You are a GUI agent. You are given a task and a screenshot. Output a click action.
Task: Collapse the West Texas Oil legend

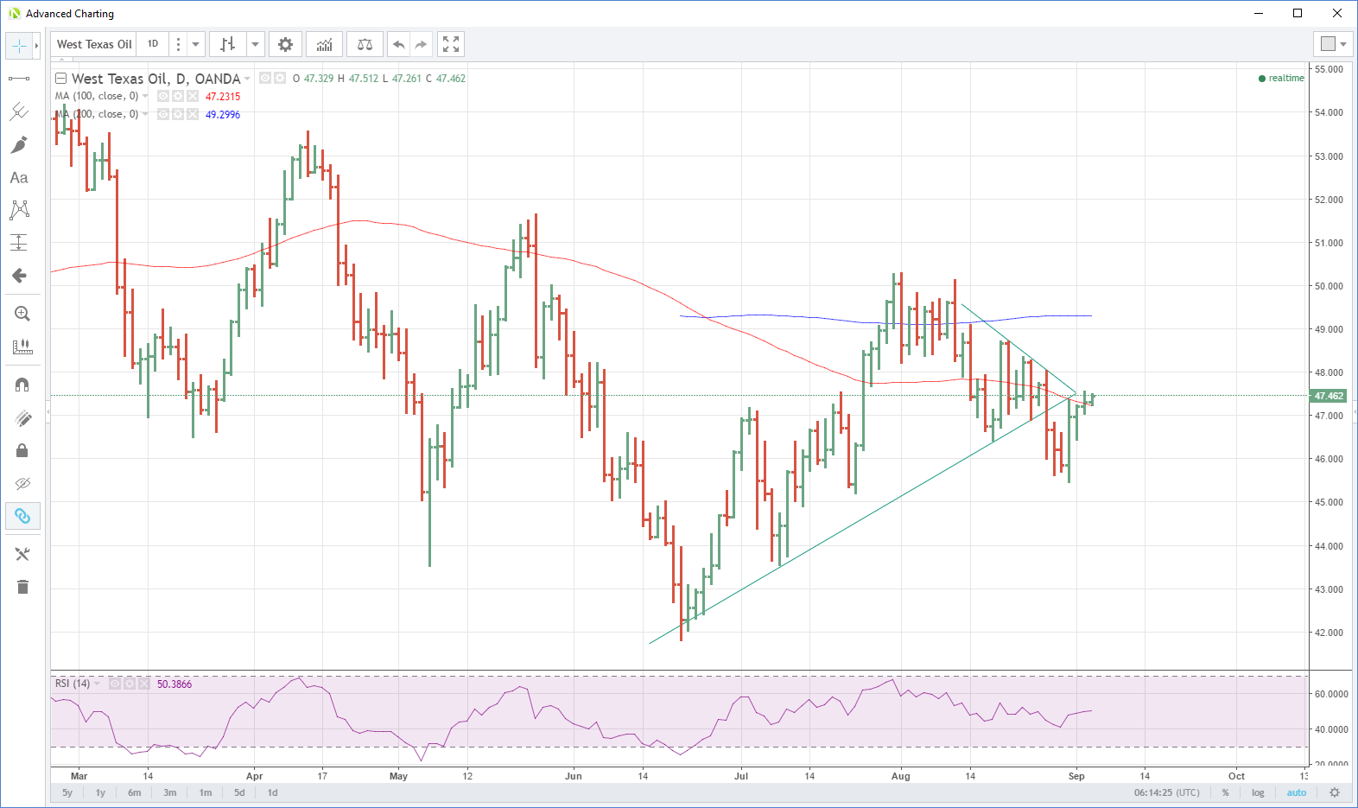tap(60, 78)
